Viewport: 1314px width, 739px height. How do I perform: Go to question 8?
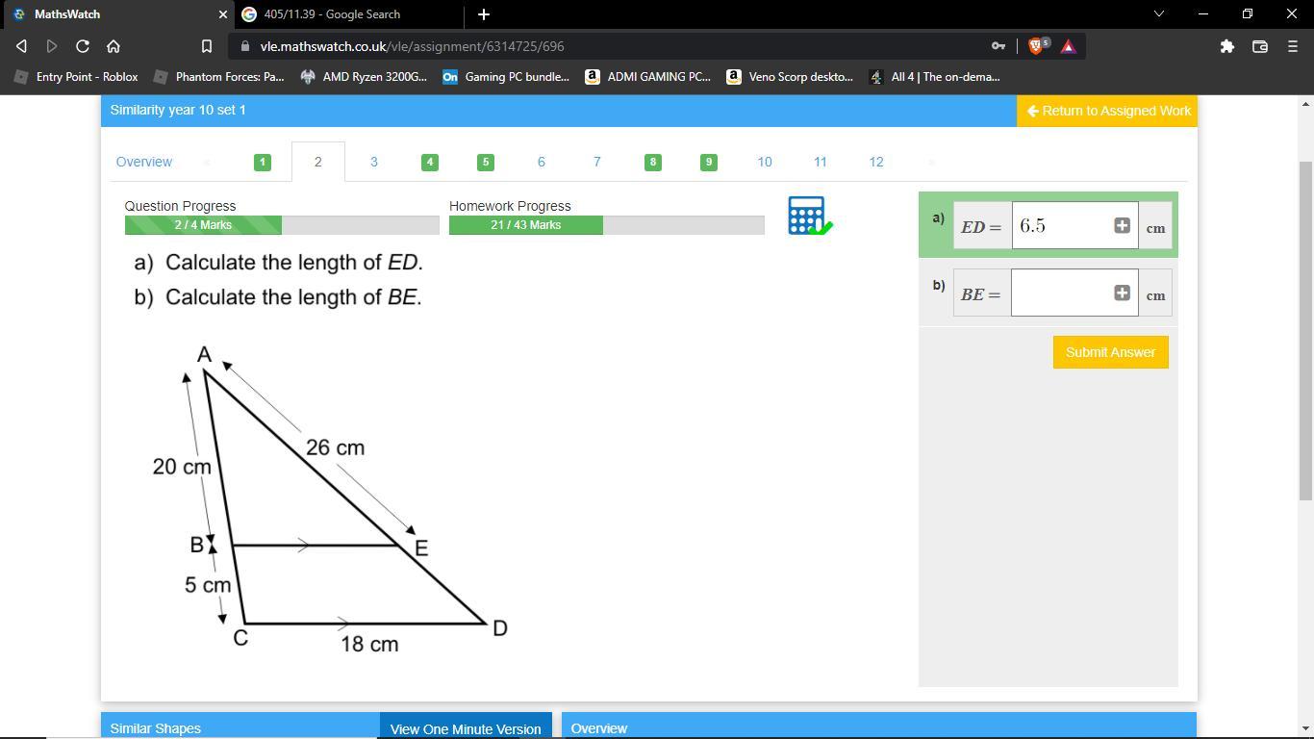click(x=653, y=162)
